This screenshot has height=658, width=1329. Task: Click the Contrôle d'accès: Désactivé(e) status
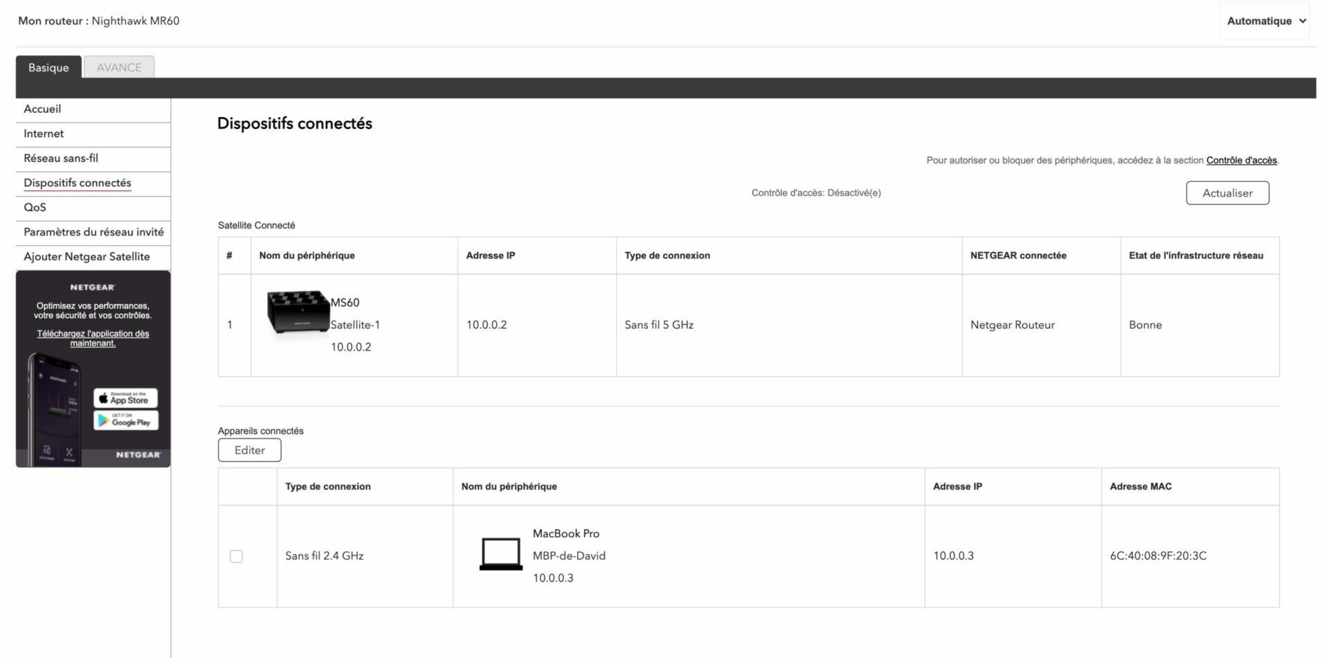click(x=816, y=193)
